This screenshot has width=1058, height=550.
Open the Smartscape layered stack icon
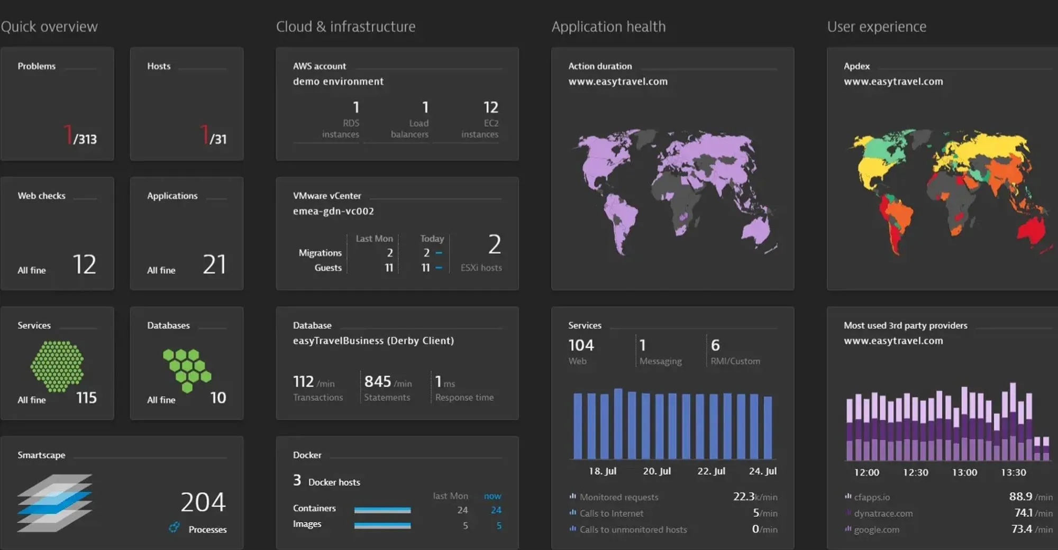pos(54,503)
